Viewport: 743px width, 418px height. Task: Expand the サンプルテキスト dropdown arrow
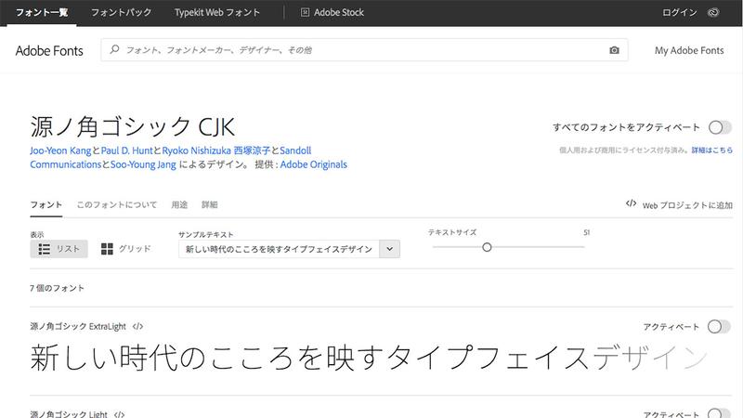click(390, 249)
